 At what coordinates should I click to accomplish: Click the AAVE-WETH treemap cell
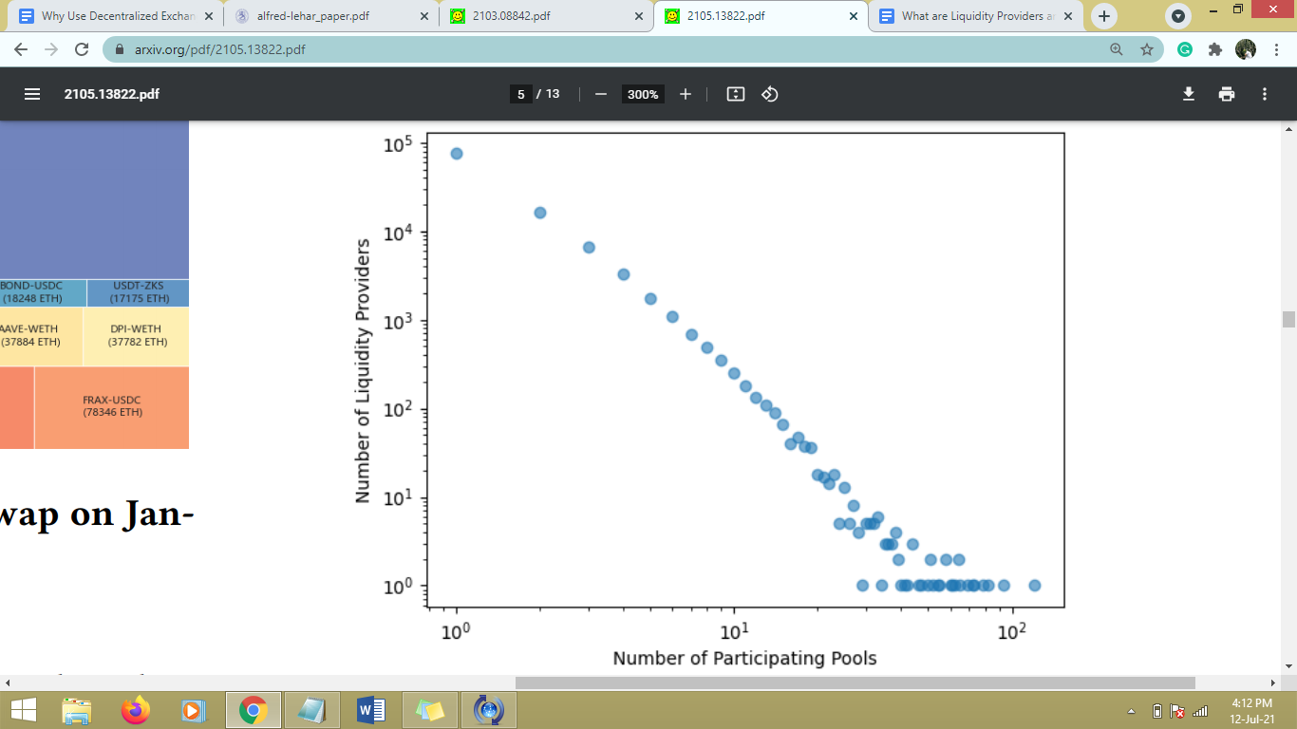[x=41, y=336]
